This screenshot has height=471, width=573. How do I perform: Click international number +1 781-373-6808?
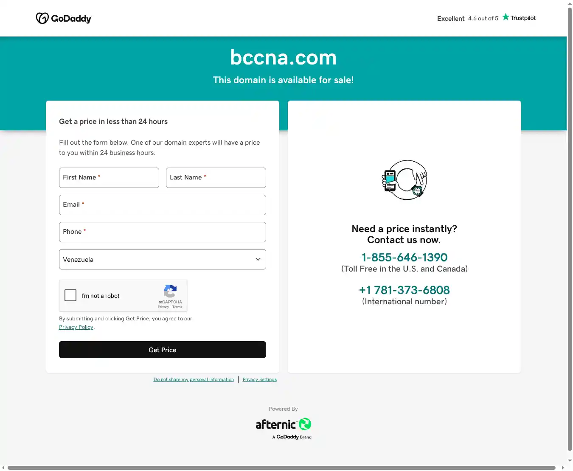coord(404,290)
